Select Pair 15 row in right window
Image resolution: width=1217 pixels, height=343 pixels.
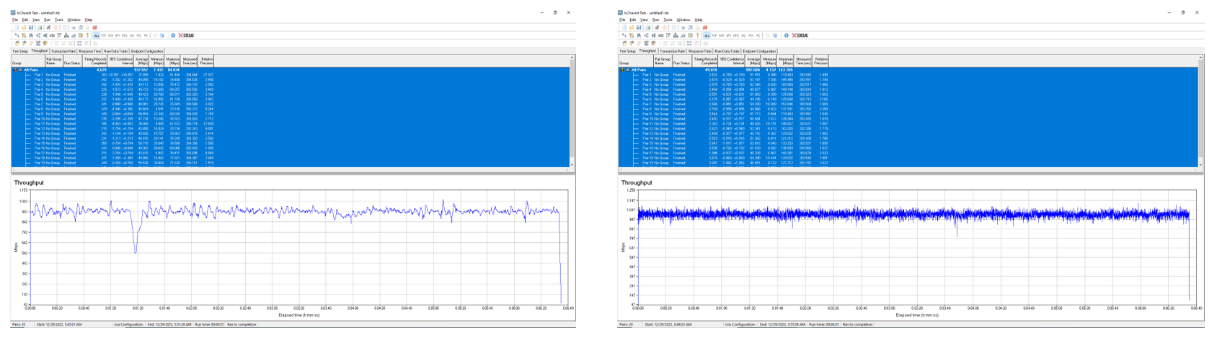tap(909, 143)
